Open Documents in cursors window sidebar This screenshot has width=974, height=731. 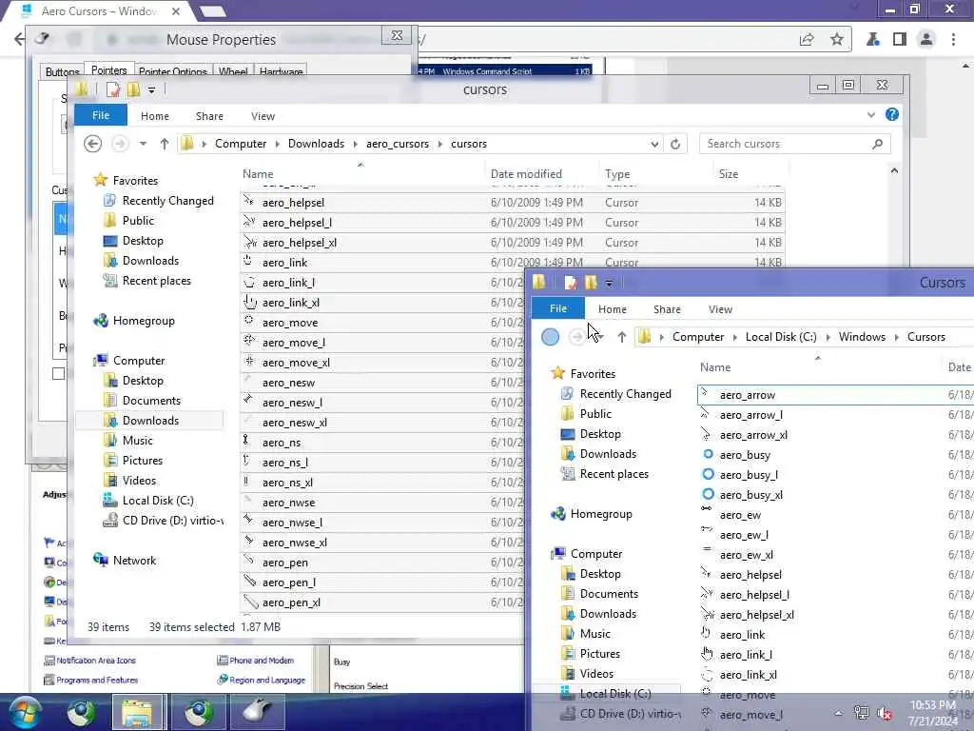(x=151, y=401)
